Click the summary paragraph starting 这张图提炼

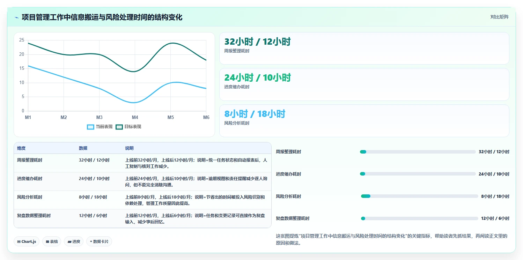pyautogui.click(x=391, y=240)
